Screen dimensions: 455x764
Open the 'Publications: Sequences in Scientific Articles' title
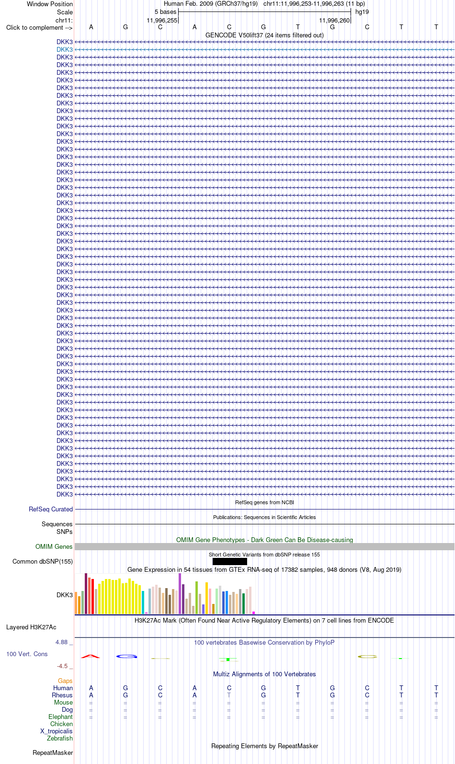click(x=264, y=517)
